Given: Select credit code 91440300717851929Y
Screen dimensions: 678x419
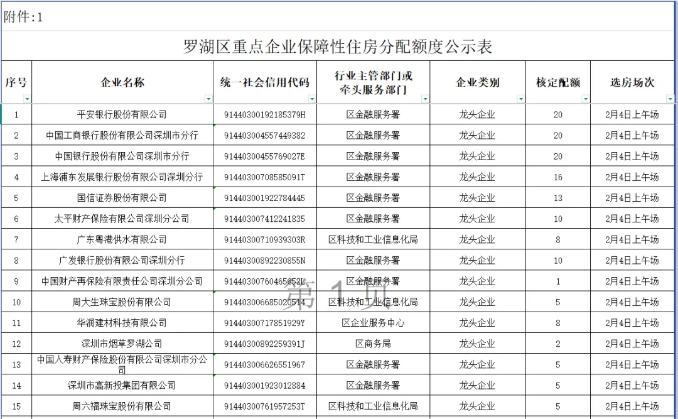Looking at the screenshot, I should click(x=265, y=322).
